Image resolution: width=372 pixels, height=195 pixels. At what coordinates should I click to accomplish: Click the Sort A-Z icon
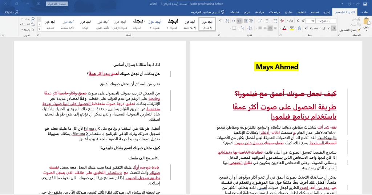click(x=227, y=21)
